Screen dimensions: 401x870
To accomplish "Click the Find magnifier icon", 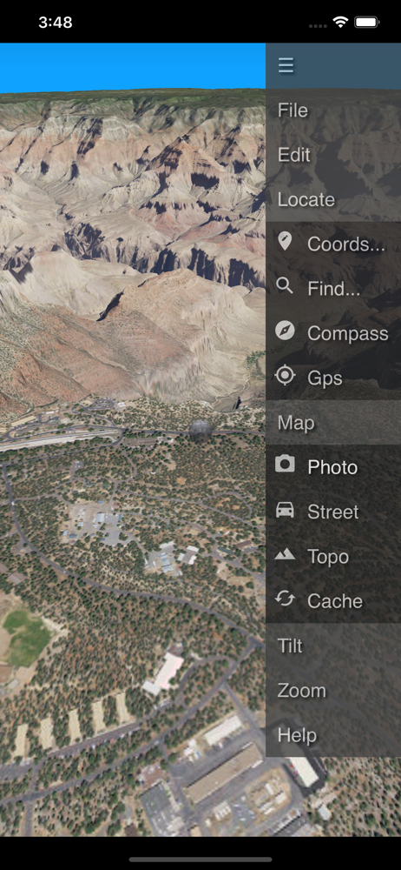I will pyautogui.click(x=285, y=286).
